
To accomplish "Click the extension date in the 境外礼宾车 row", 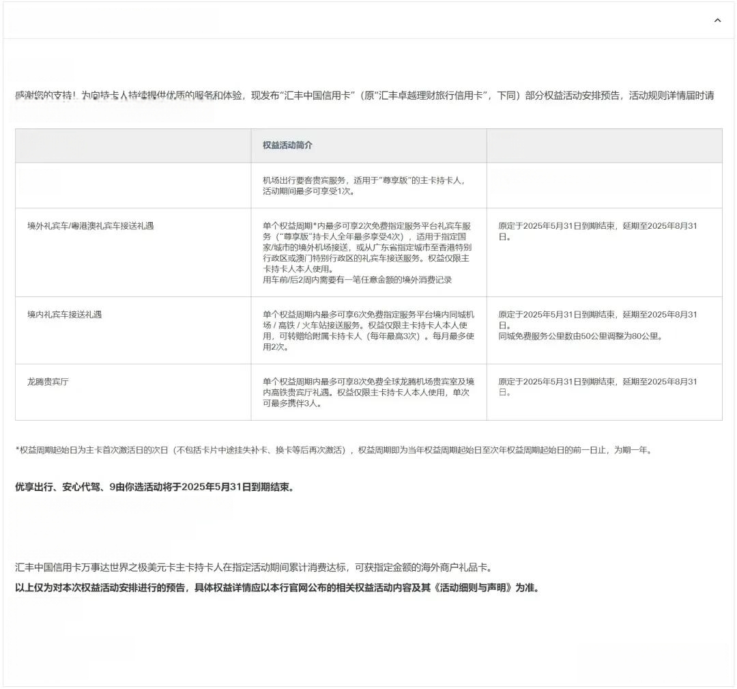I will click(598, 231).
